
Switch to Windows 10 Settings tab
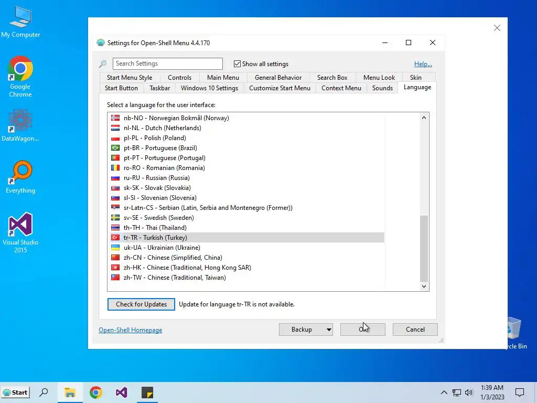[x=209, y=88]
